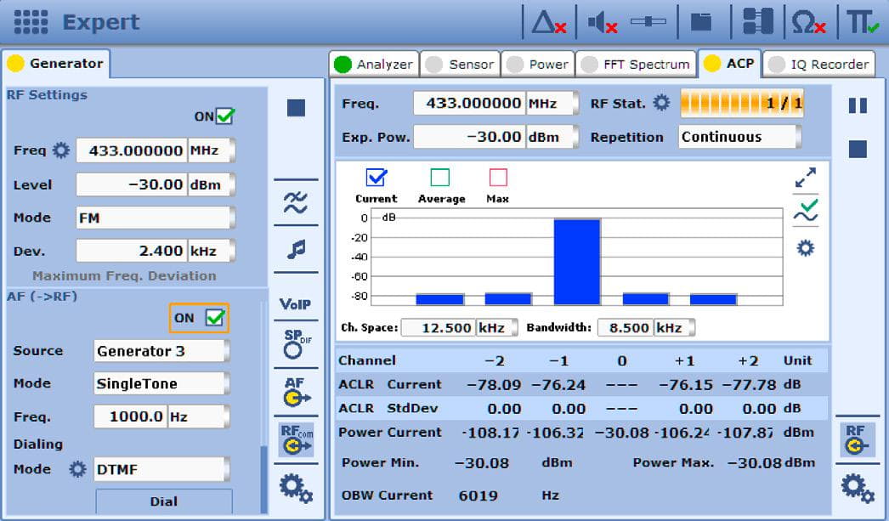Open the Mode dropdown showing FM

pyautogui.click(x=154, y=218)
